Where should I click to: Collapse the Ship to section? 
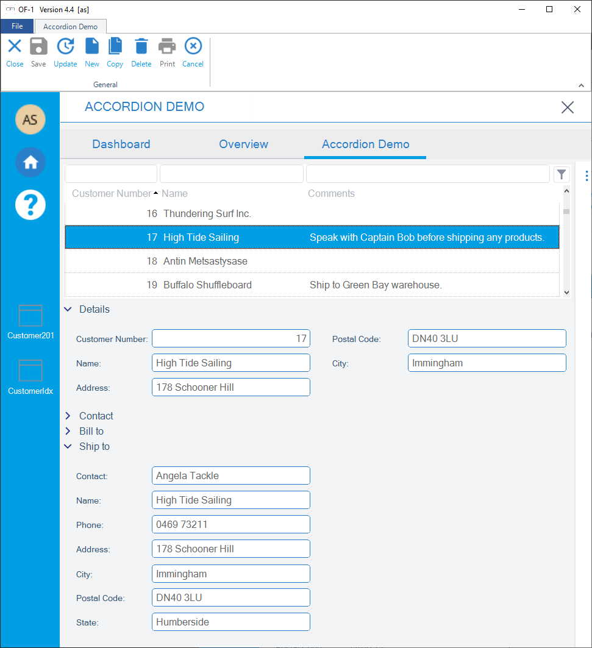coord(68,446)
